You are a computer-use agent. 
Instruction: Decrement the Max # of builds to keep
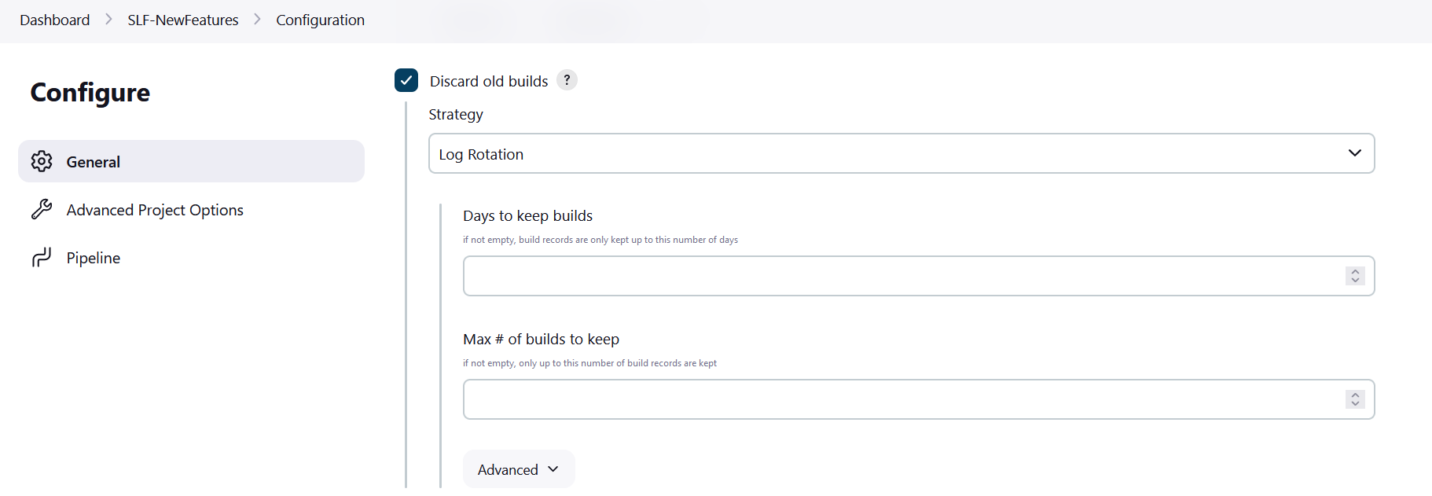click(x=1355, y=404)
